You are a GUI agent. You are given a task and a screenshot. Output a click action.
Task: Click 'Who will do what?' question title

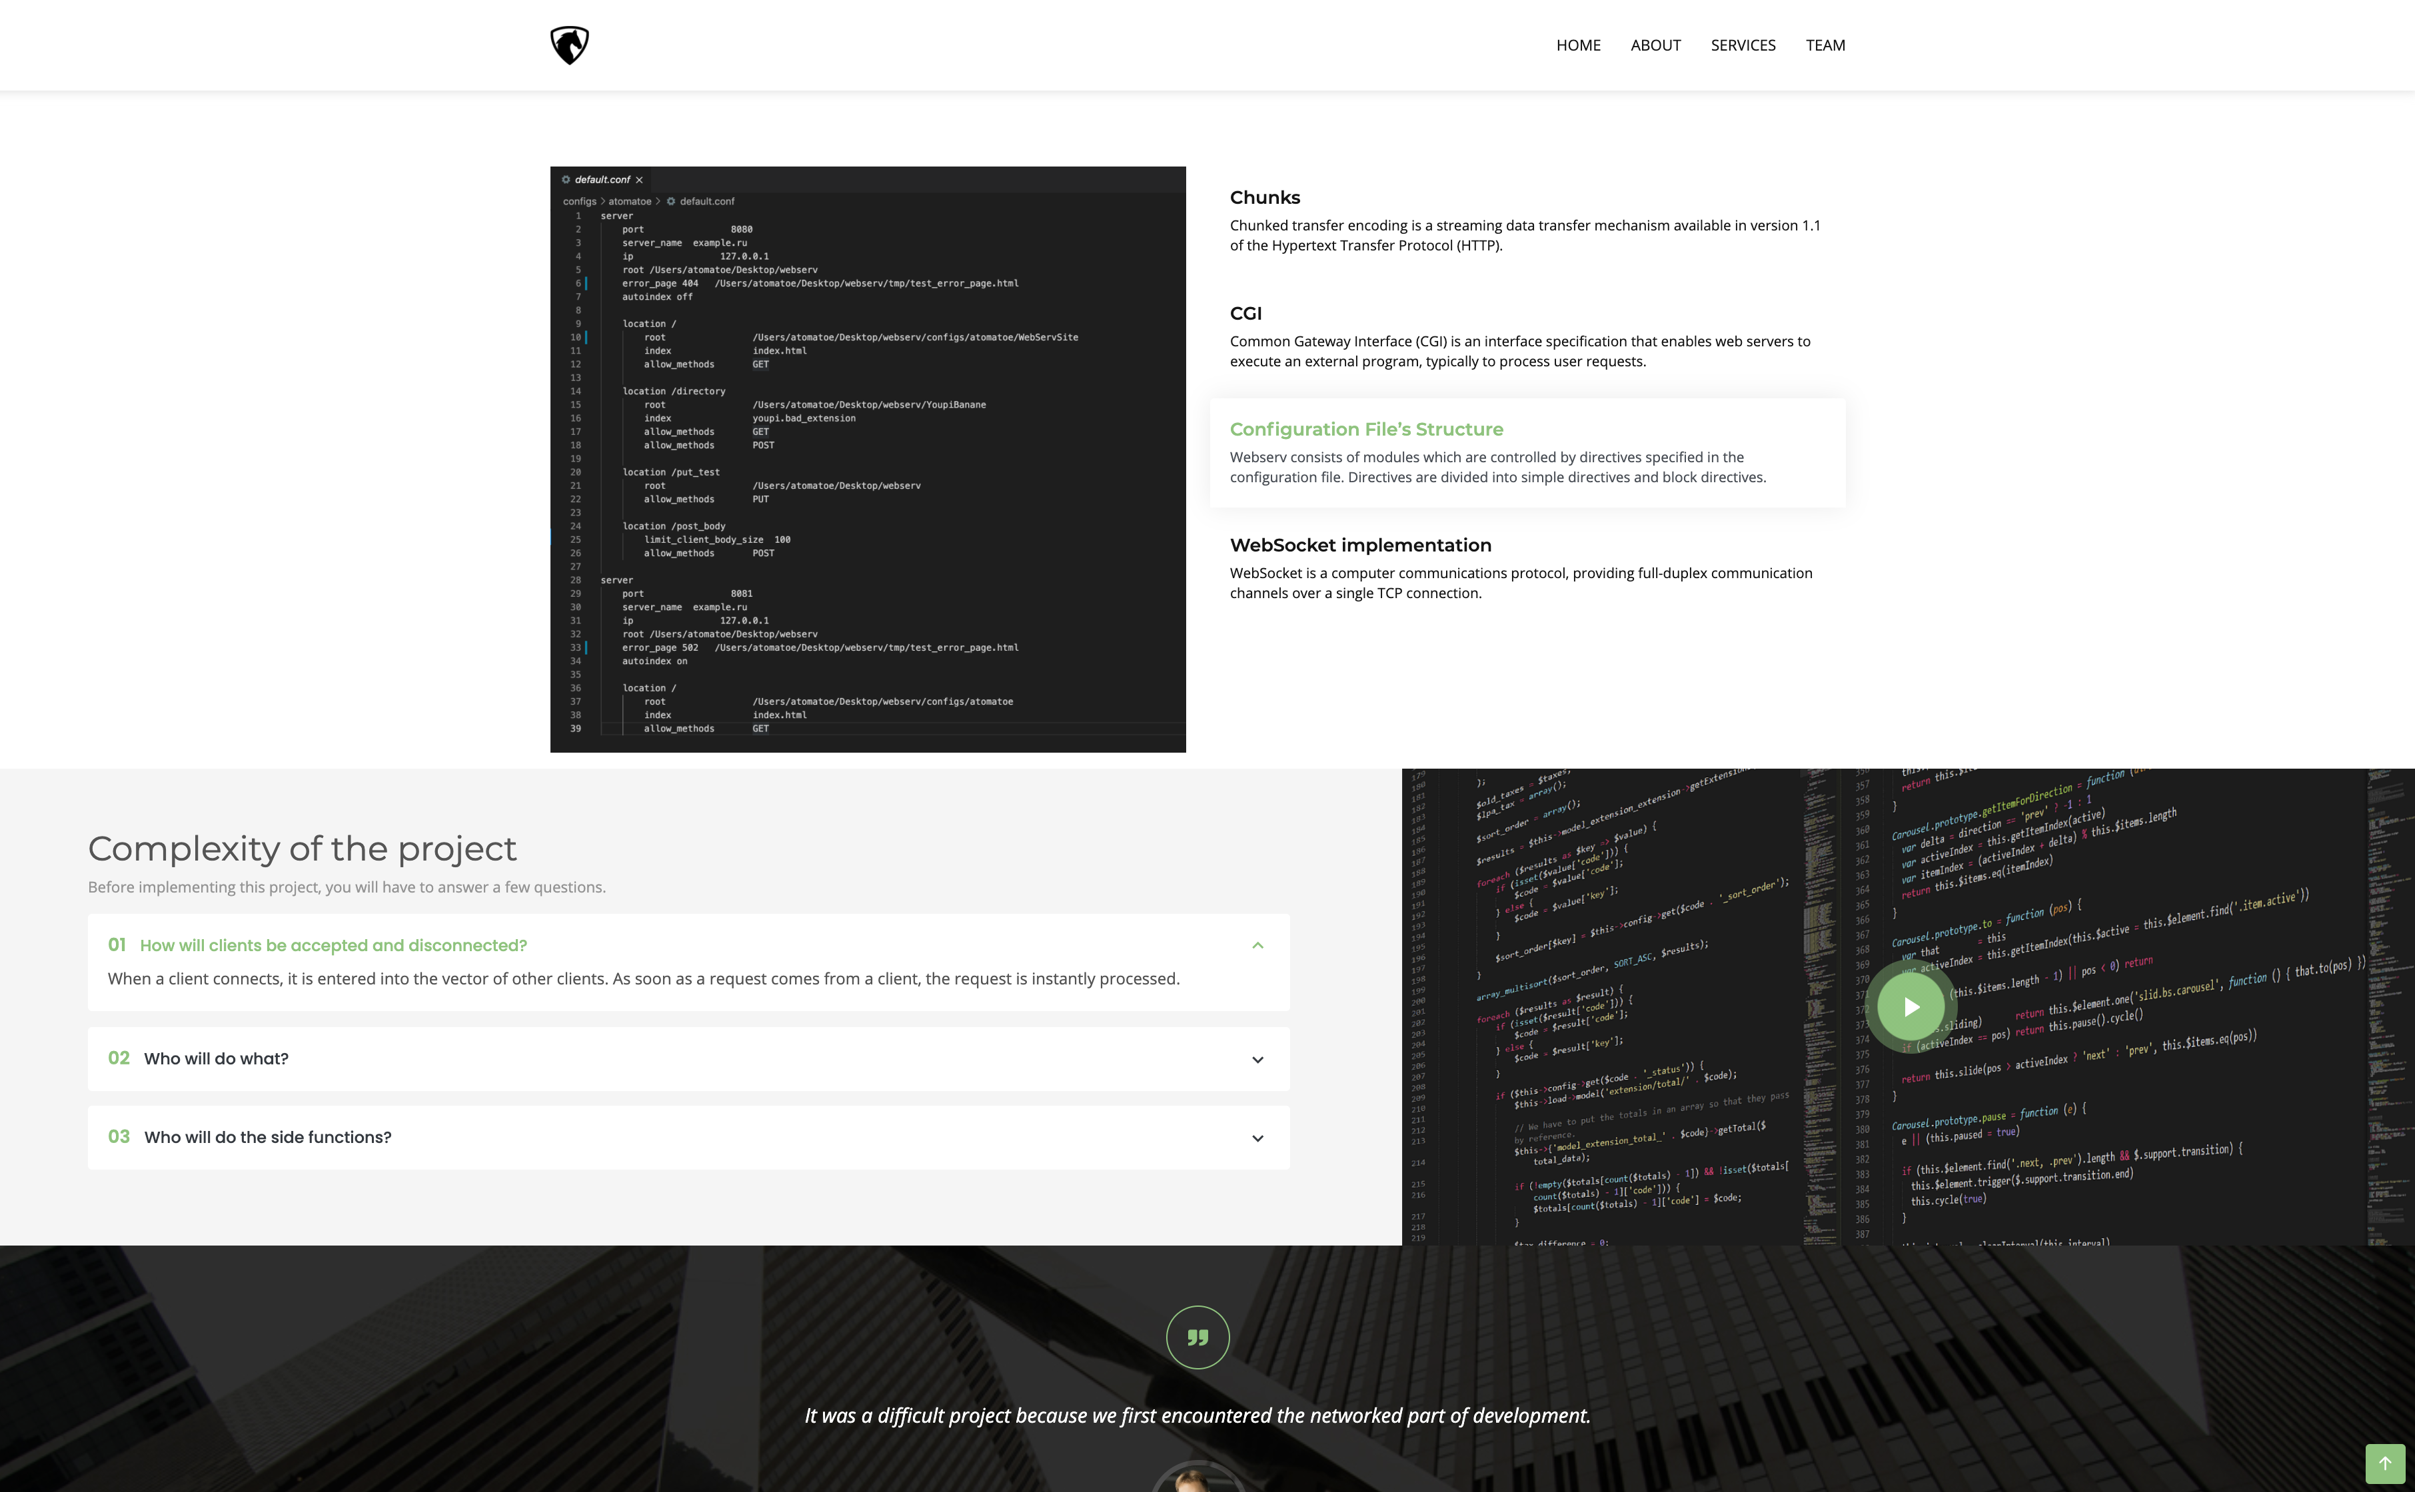point(216,1059)
